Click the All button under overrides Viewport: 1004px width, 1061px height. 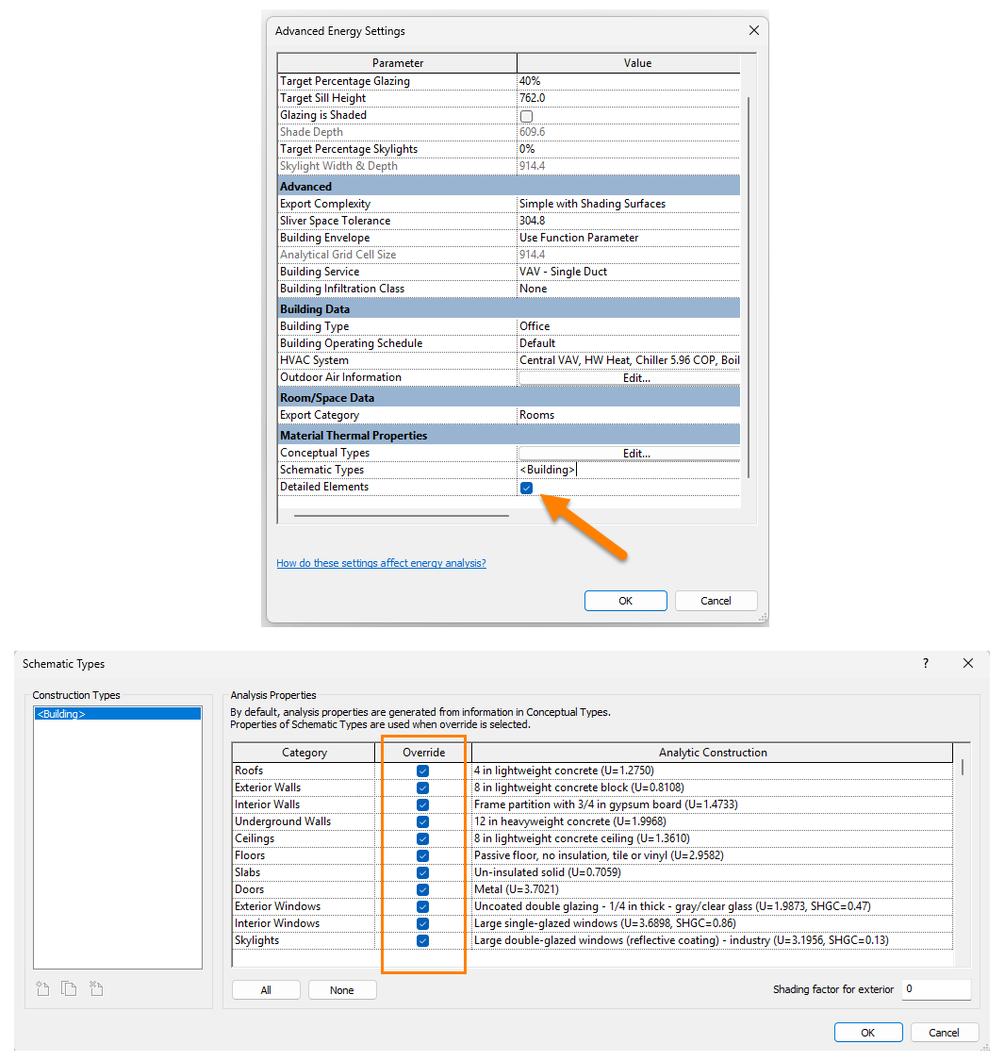[266, 990]
